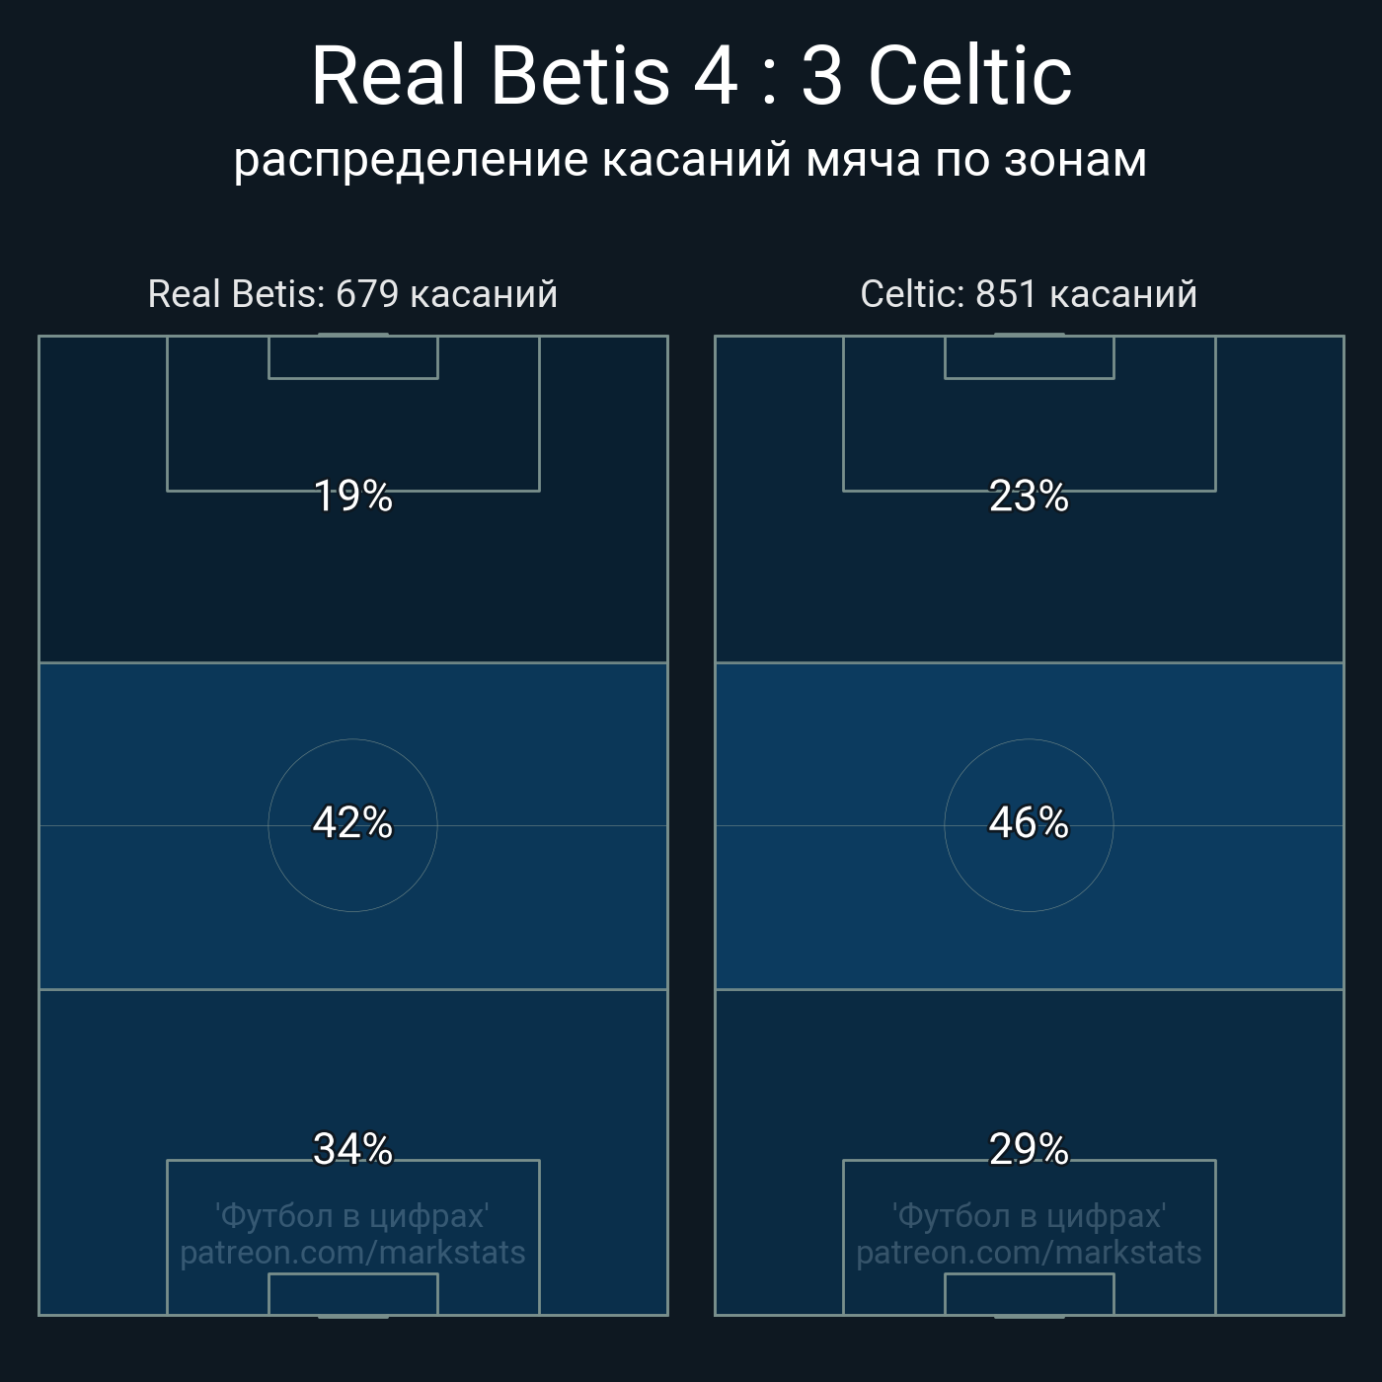Click the top six-yard box on Betis pitch
This screenshot has width=1382, height=1382.
tap(352, 357)
